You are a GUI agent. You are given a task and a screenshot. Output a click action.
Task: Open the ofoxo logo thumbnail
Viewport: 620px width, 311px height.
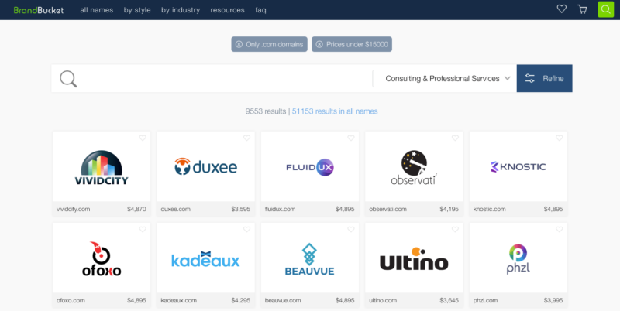click(102, 258)
